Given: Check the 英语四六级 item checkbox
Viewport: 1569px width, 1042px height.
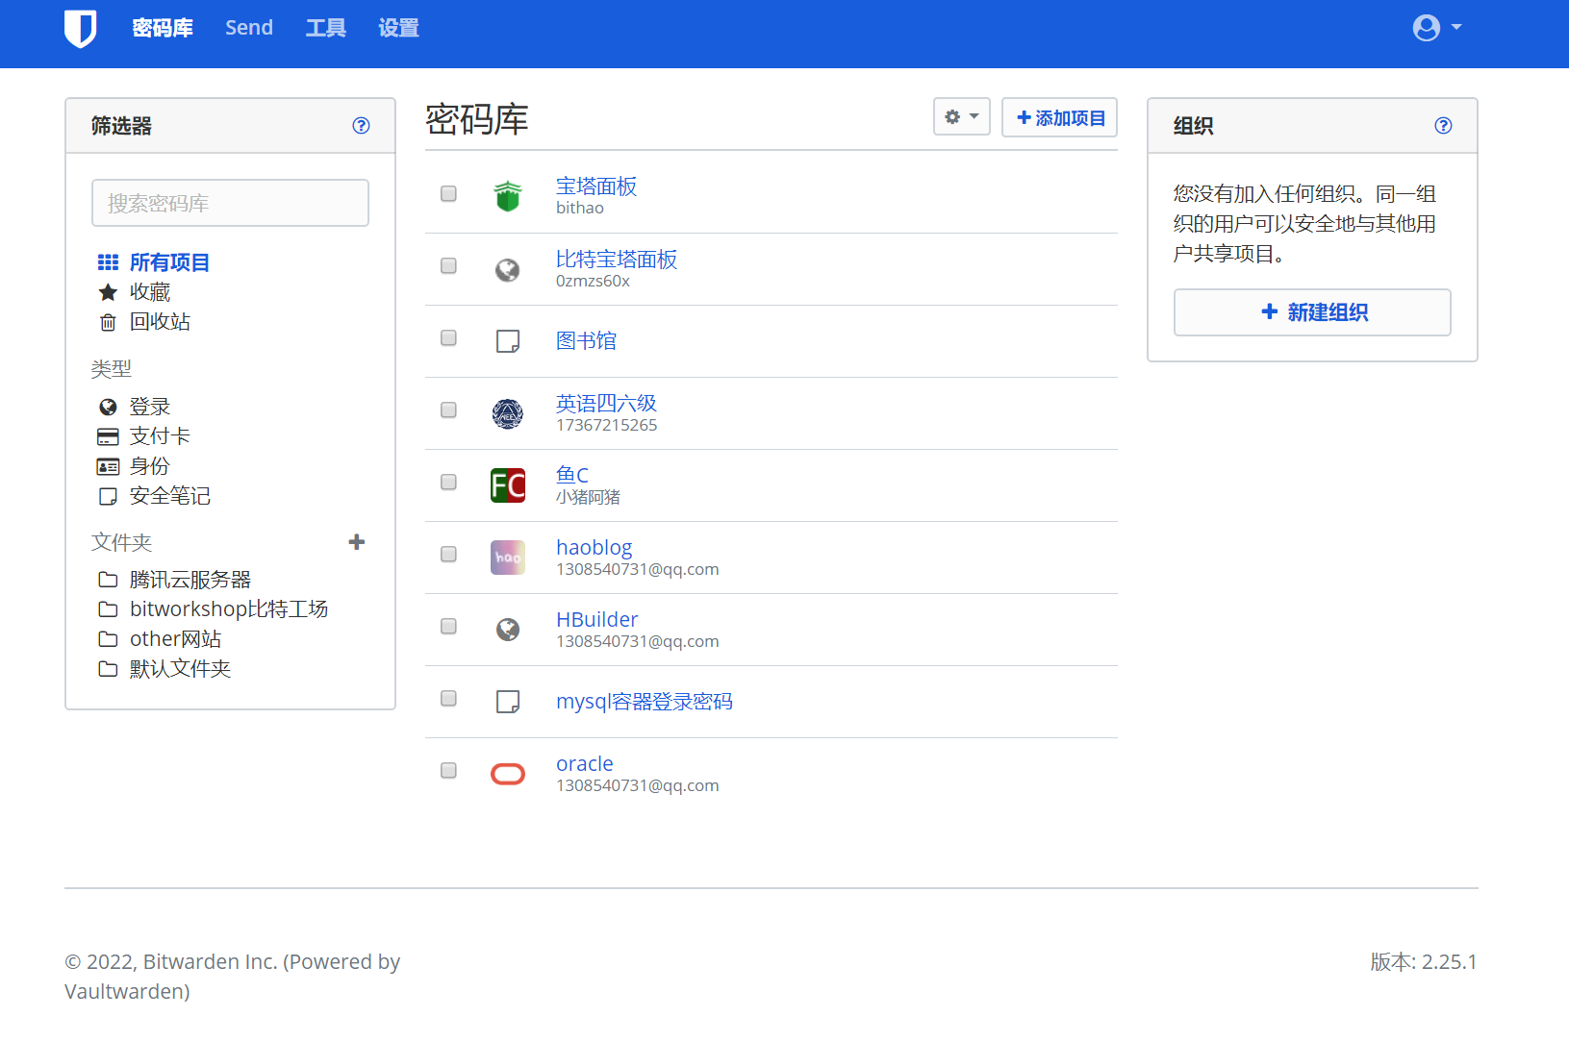Looking at the screenshot, I should pos(448,409).
